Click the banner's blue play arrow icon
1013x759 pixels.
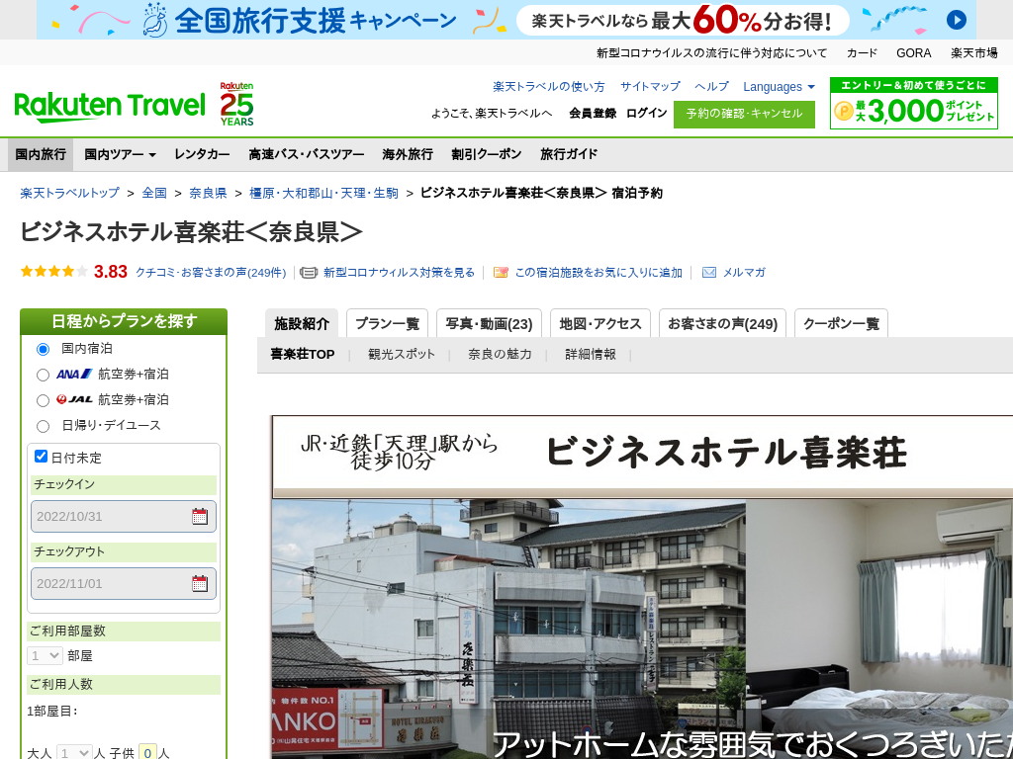[957, 20]
